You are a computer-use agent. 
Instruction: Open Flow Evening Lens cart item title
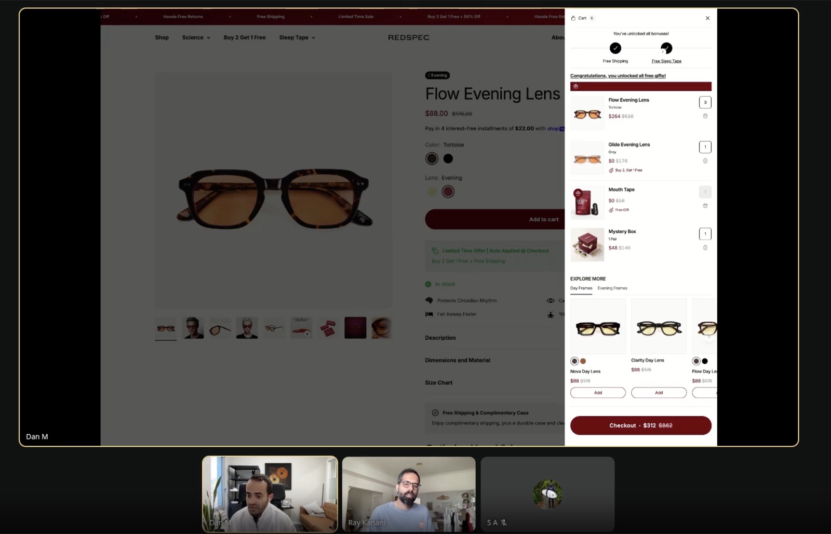tap(628, 100)
